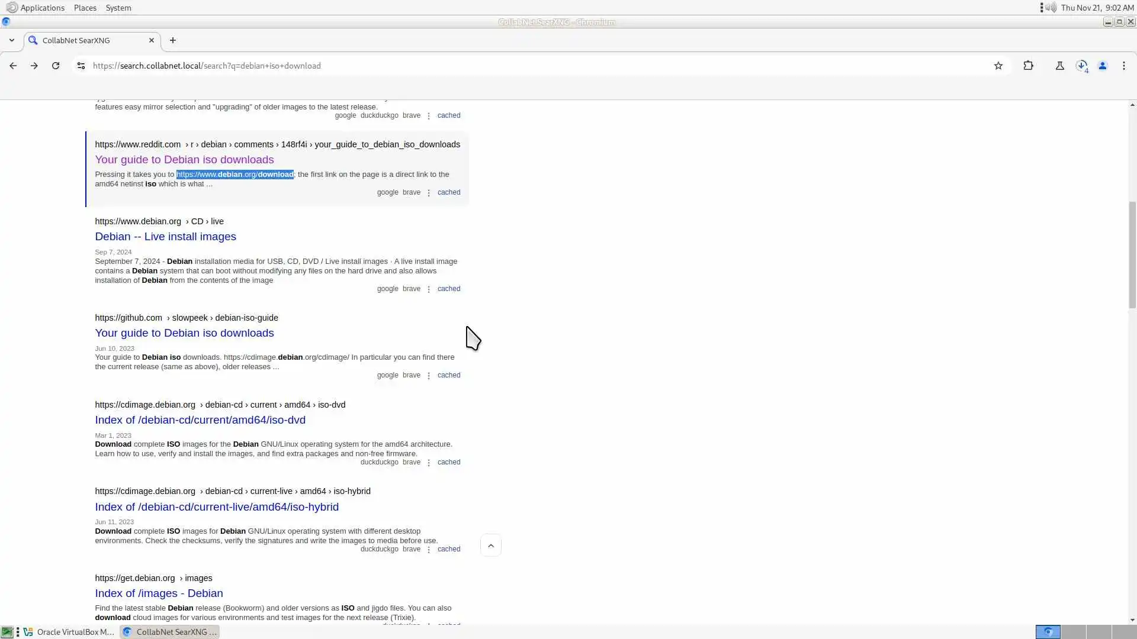Viewport: 1137px width, 639px height.
Task: Click the volume speaker tray icon
Action: (x=1051, y=8)
